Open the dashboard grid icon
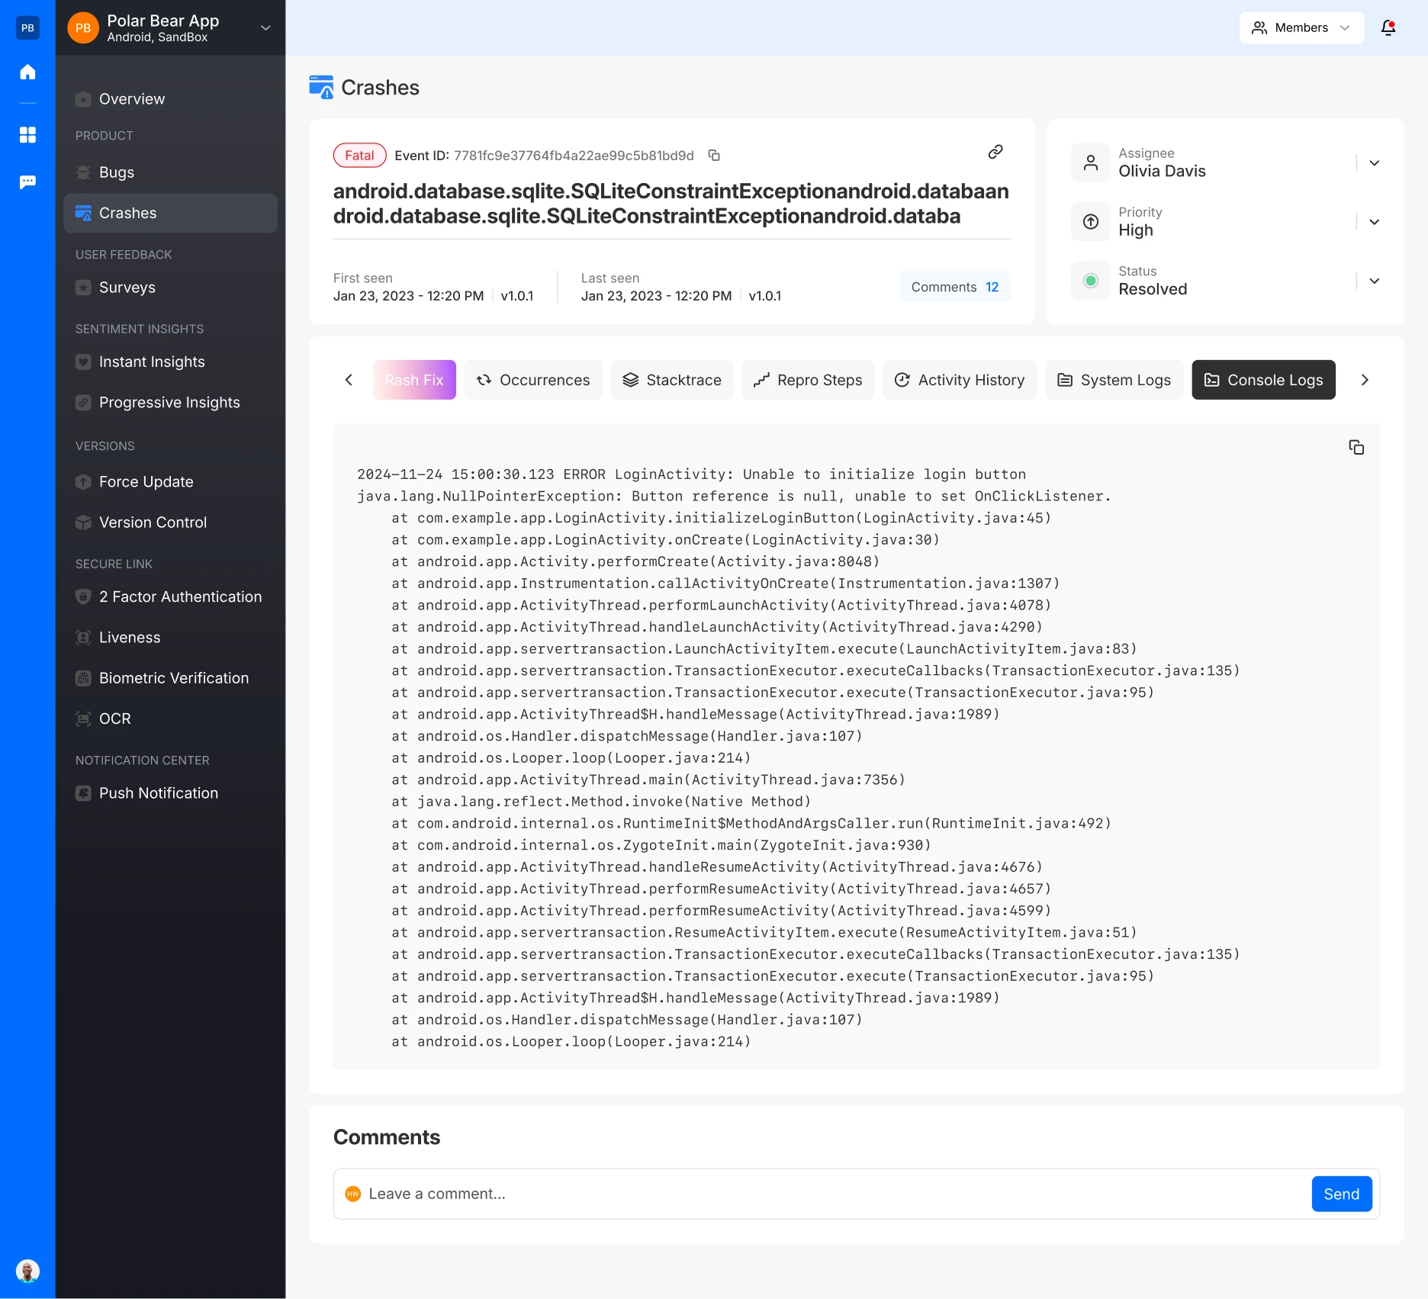Image resolution: width=1428 pixels, height=1299 pixels. point(27,135)
